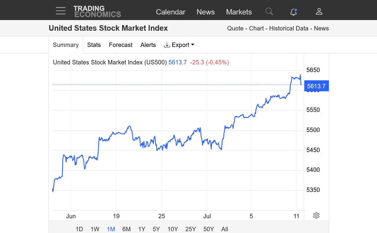The height and width of the screenshot is (233, 377).
Task: Click the blue 5613.7 value in chart title
Action: click(x=178, y=62)
